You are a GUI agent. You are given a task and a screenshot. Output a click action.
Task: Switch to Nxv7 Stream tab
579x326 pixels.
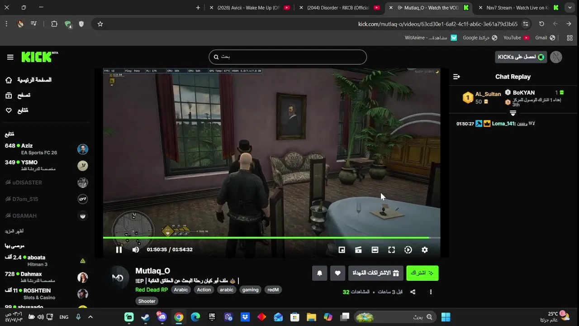click(x=519, y=8)
